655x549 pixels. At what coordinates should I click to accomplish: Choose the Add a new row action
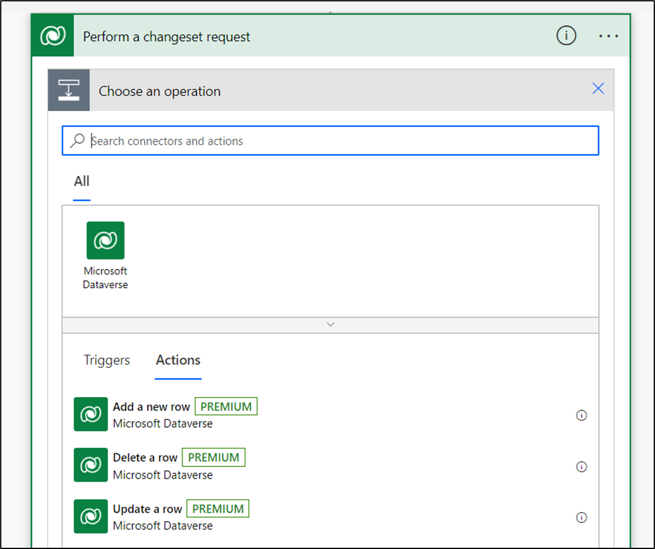pyautogui.click(x=151, y=407)
